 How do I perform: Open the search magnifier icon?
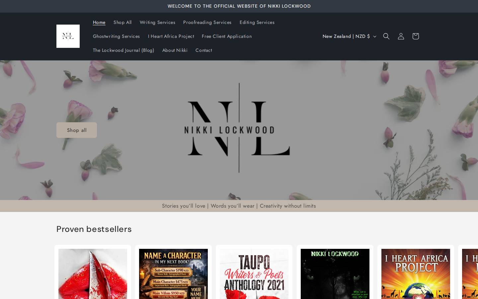coord(386,36)
